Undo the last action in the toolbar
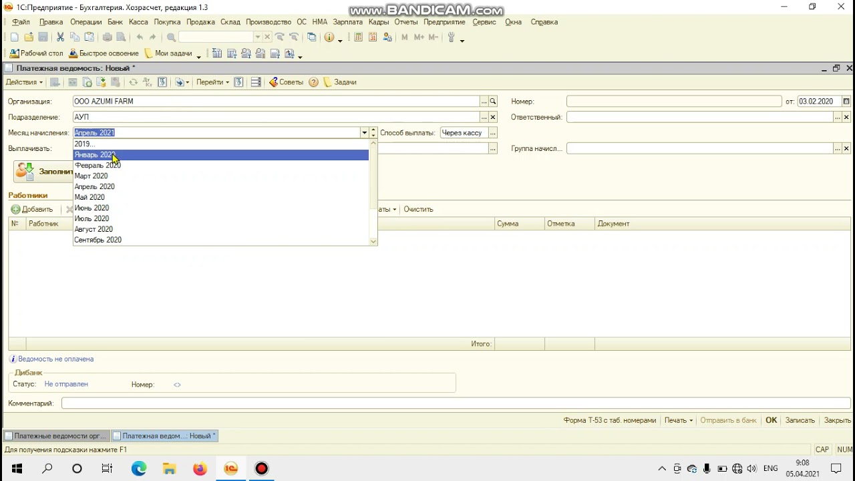Image resolution: width=855 pixels, height=481 pixels. [140, 37]
